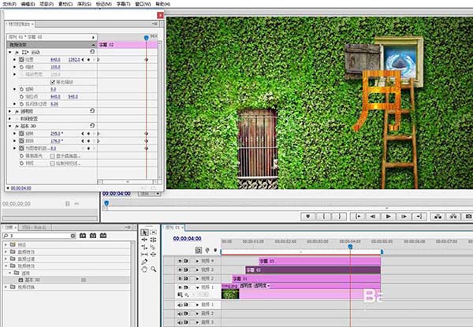Select the Pen tool
Screen dimensions: 473x327
pos(144,262)
